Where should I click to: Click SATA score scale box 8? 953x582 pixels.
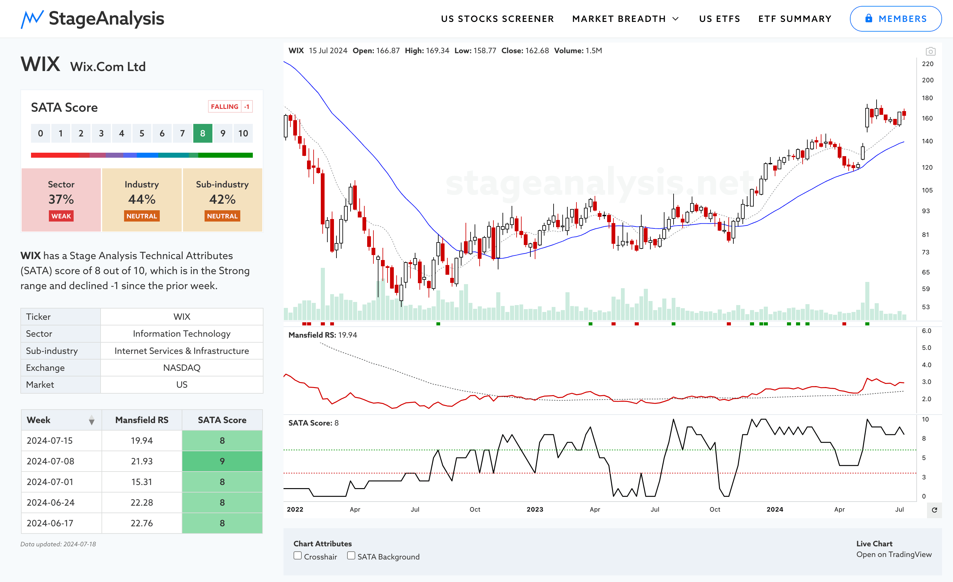(x=203, y=133)
